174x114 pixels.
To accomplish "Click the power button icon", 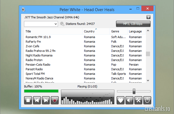I will coord(147,100).
